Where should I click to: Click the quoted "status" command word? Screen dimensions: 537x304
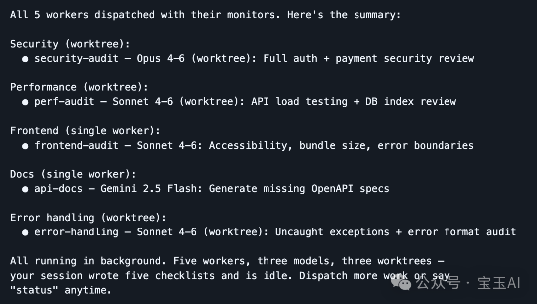coord(31,290)
